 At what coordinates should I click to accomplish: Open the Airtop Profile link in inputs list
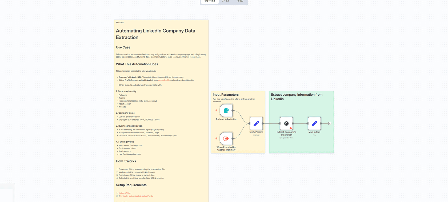pyautogui.click(x=164, y=80)
